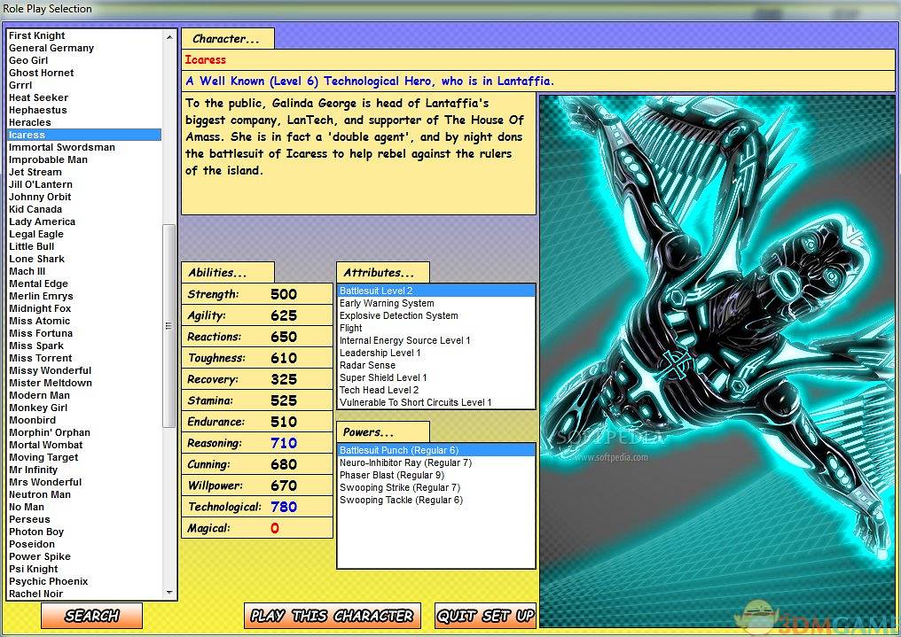Screen dimensions: 901x637
Task: Select Swooping Tackle power
Action: [401, 500]
